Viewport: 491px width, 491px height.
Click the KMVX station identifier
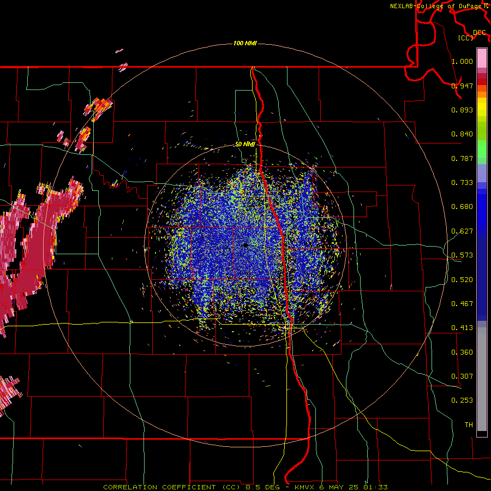[x=304, y=487]
